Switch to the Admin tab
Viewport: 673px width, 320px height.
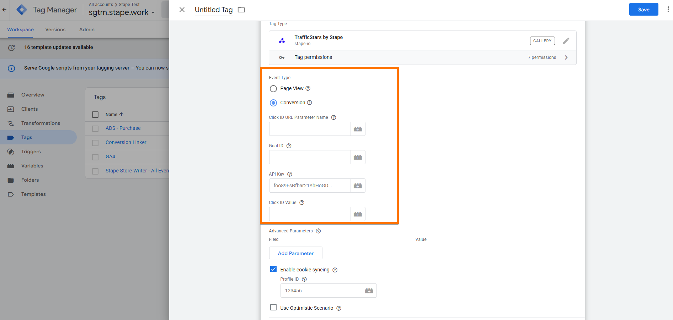tap(87, 29)
